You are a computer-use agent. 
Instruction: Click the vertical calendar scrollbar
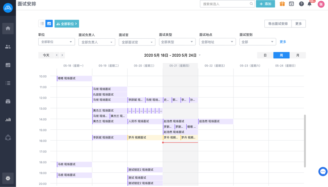(x=305, y=141)
